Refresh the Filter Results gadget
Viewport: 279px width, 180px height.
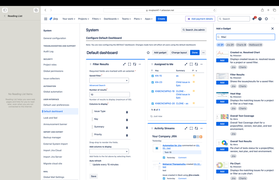tap(135, 64)
